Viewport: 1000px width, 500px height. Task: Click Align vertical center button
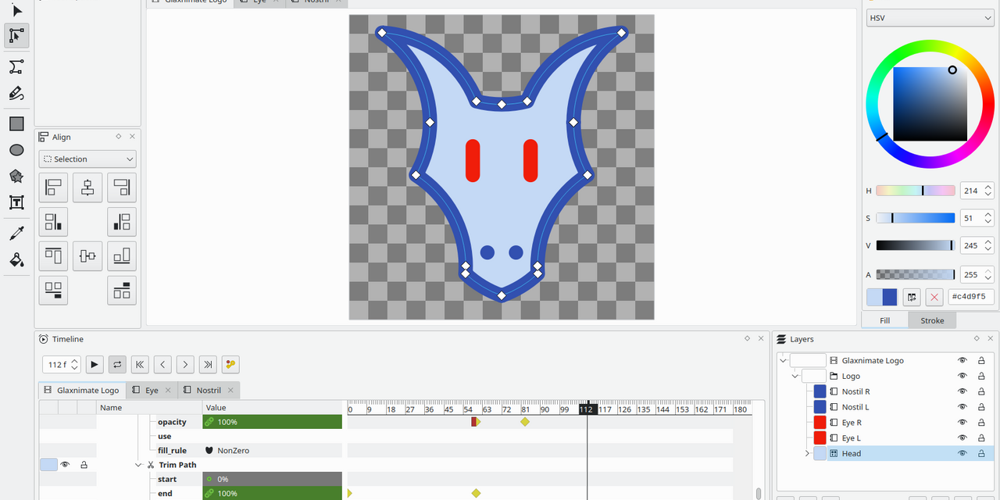[87, 256]
